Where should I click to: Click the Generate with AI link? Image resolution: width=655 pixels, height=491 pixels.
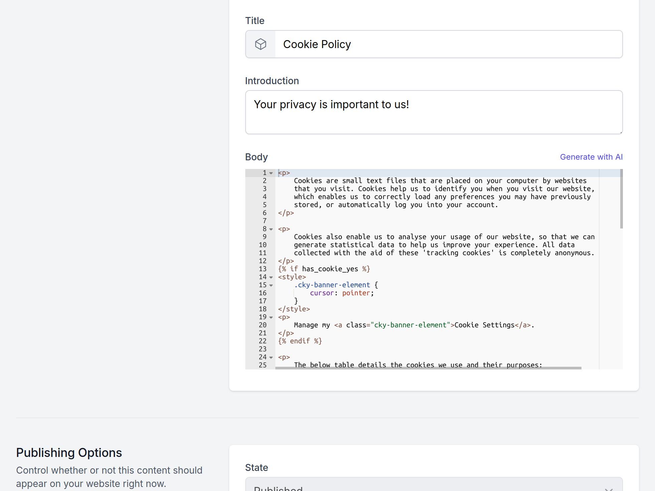(x=591, y=157)
